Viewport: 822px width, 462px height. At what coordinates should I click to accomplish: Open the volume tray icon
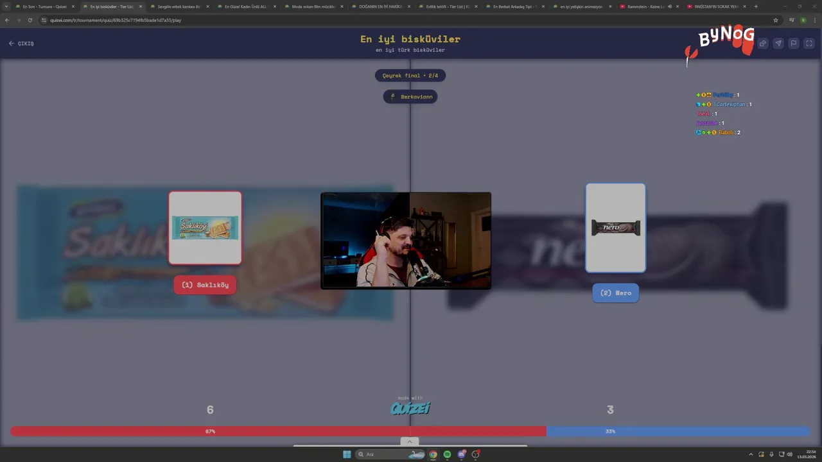pyautogui.click(x=789, y=454)
